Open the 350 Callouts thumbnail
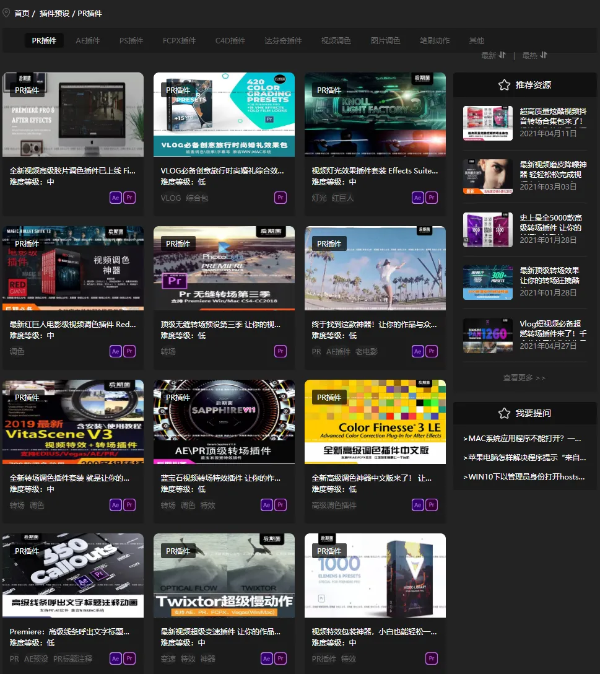 click(x=73, y=576)
